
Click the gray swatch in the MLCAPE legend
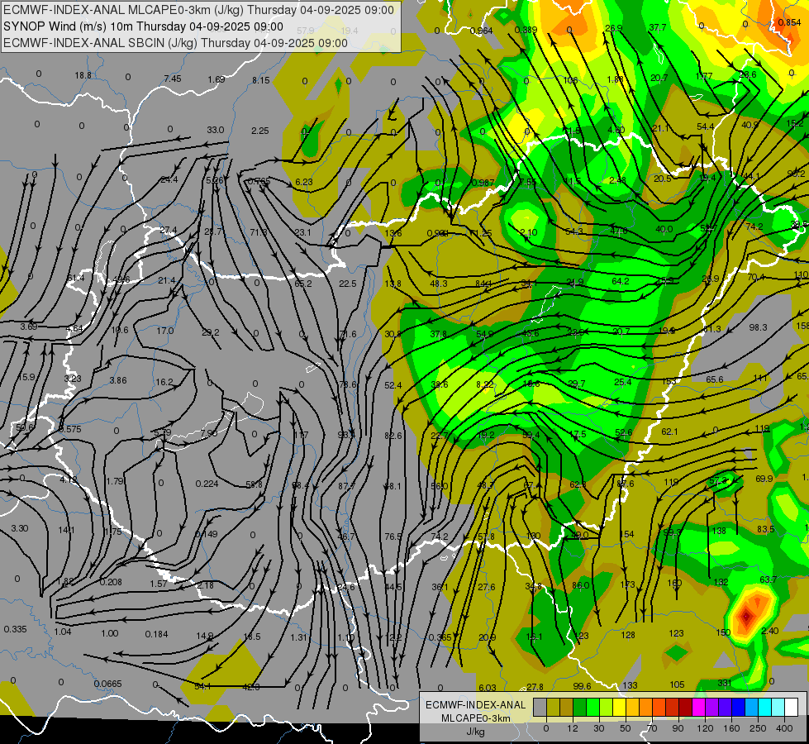click(x=540, y=708)
